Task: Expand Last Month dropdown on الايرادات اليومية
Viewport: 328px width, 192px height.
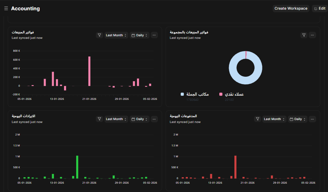Action: click(x=116, y=119)
